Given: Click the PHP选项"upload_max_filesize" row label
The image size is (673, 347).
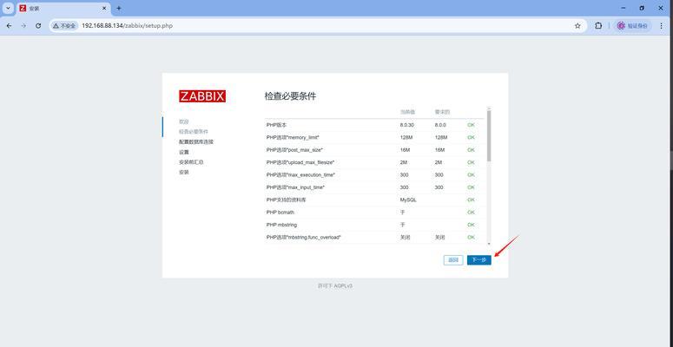Looking at the screenshot, I should (300, 162).
